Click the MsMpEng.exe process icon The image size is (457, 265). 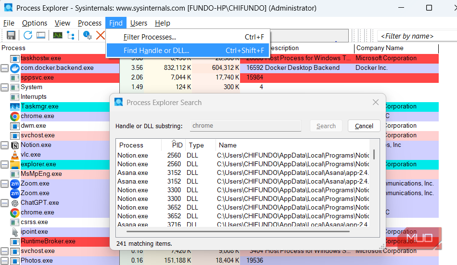(14, 174)
